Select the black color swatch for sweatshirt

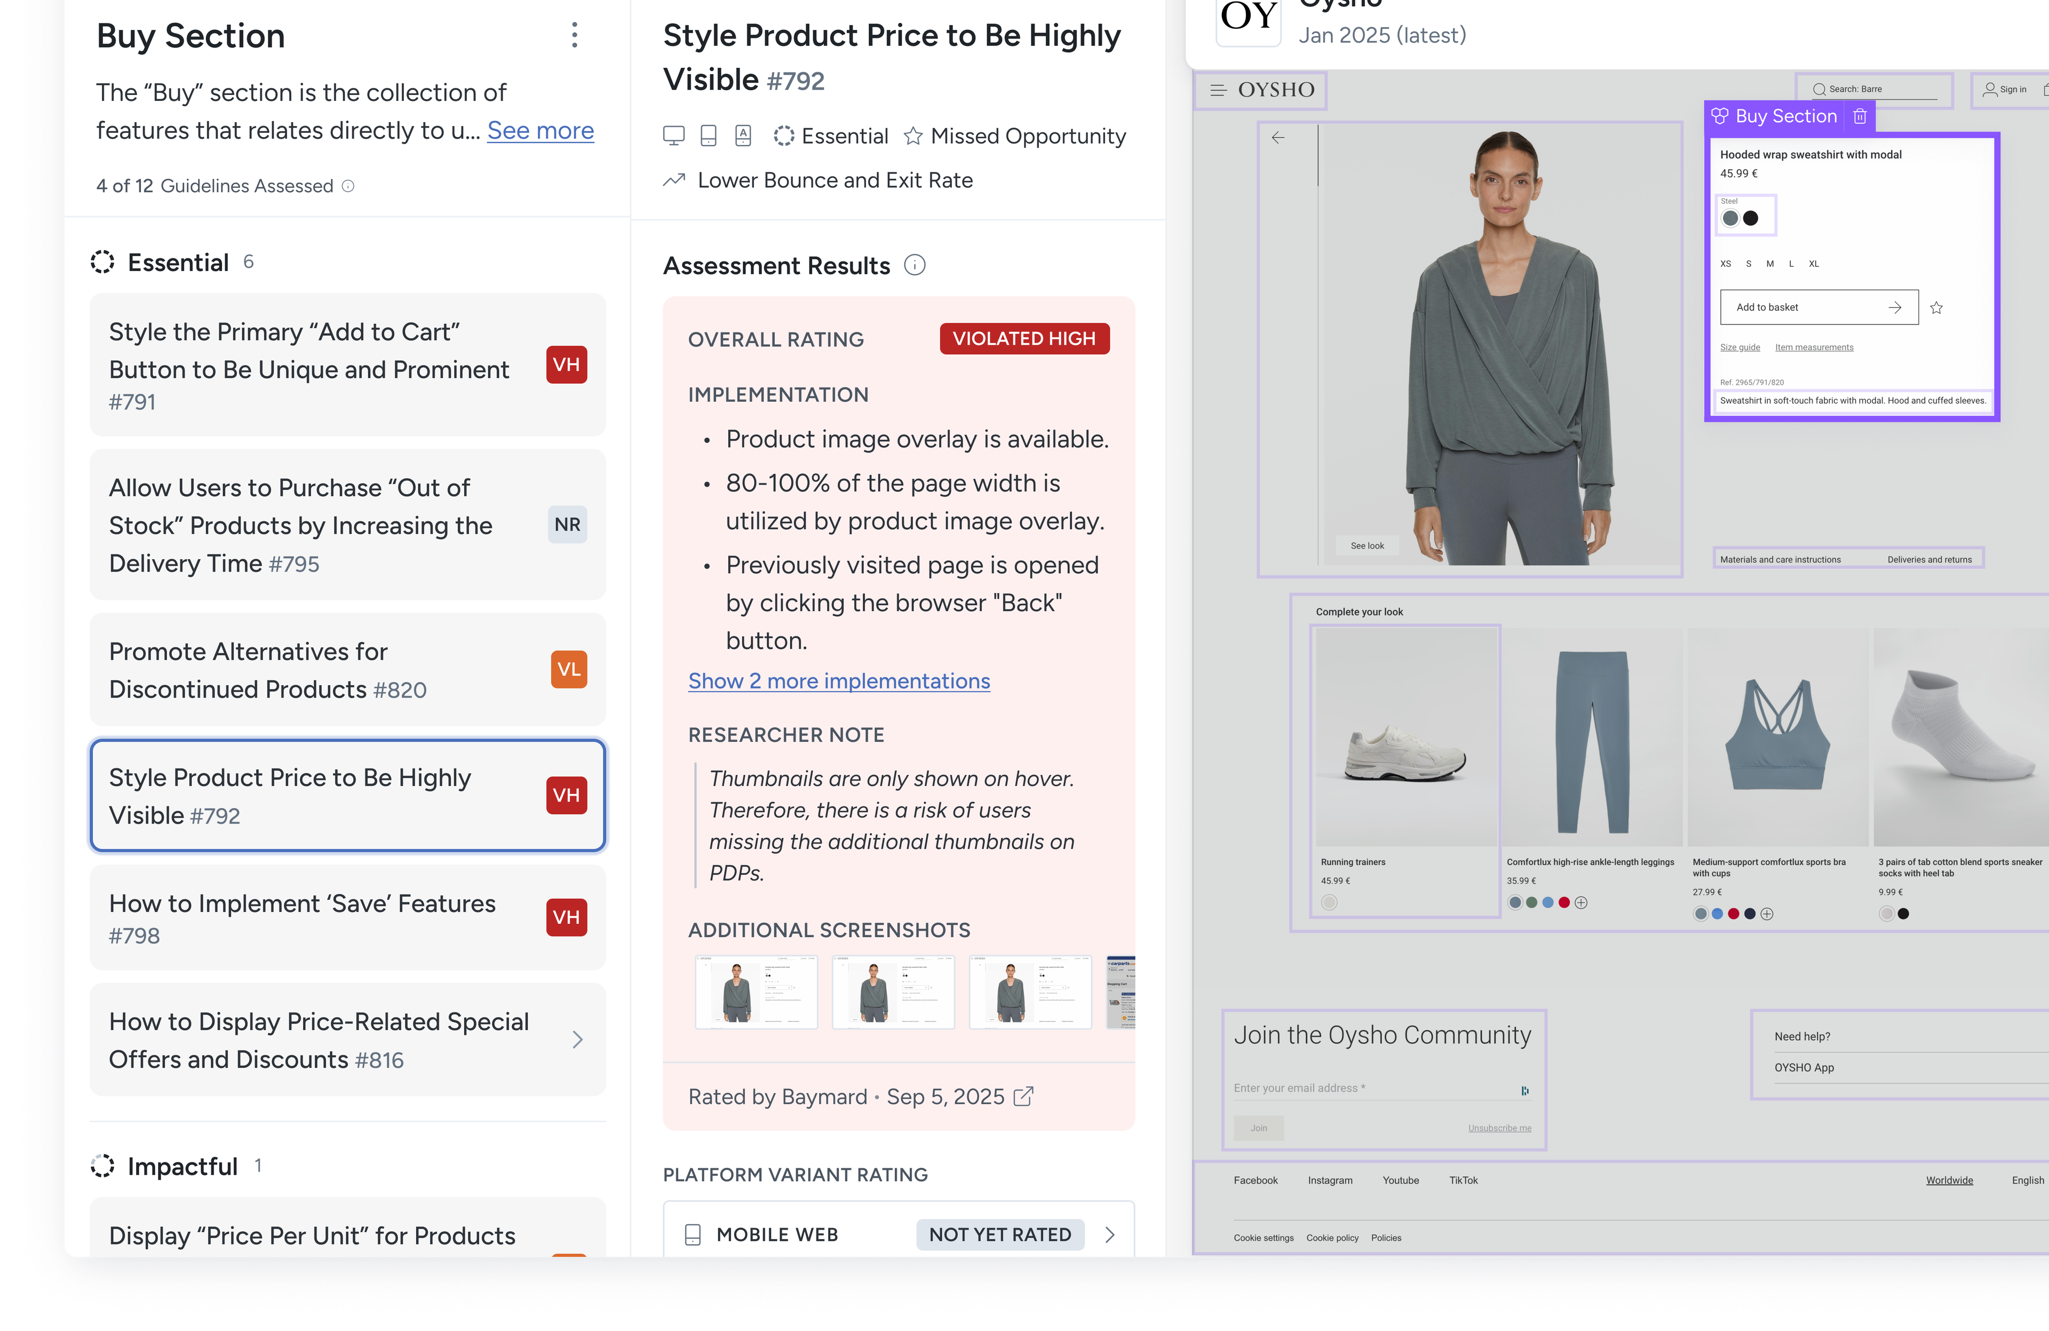1750,218
